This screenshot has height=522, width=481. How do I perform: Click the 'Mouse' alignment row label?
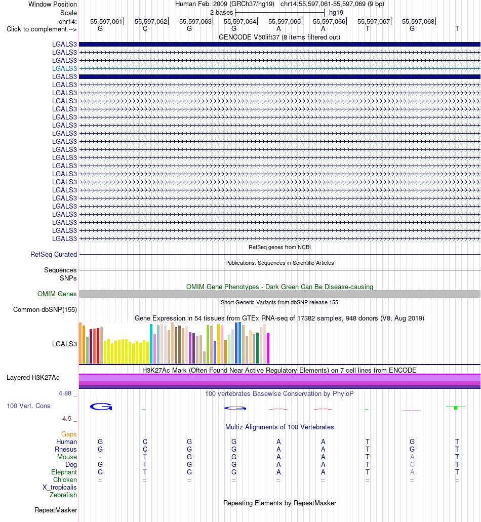coord(67,457)
